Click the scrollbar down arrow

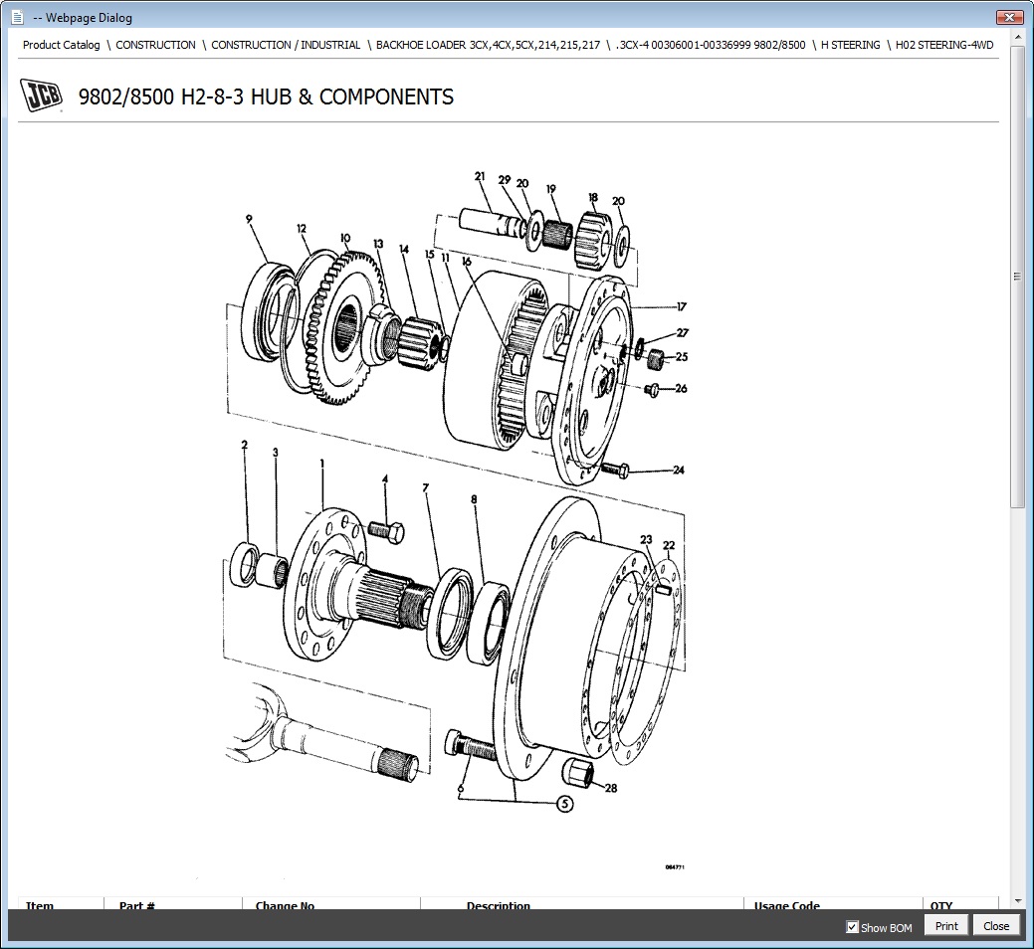tap(1017, 900)
